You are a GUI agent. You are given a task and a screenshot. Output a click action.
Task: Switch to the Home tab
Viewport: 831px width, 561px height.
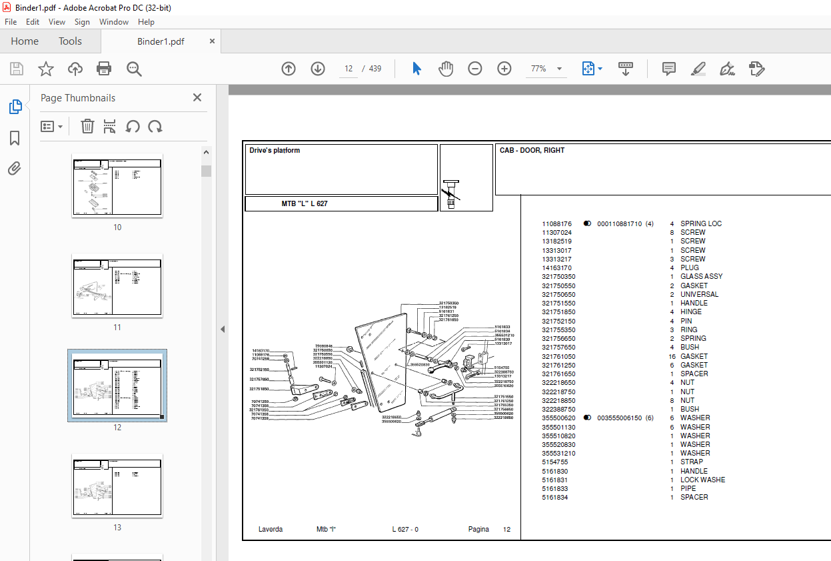click(25, 41)
